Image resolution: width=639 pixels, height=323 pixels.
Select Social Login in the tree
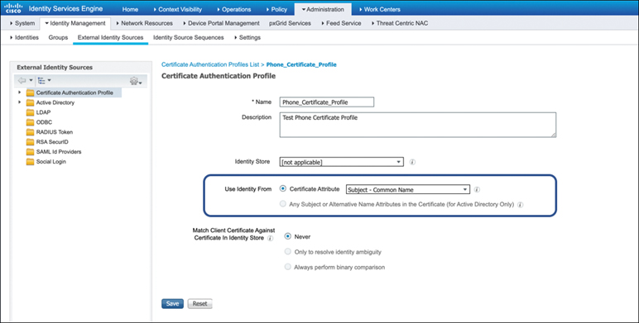tap(51, 162)
